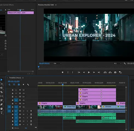Toggle nest sequence insert mode in timeline
Screen dimensions: 134x131
pos(9,85)
